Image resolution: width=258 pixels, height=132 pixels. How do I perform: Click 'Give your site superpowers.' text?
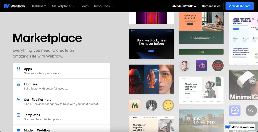42,73
